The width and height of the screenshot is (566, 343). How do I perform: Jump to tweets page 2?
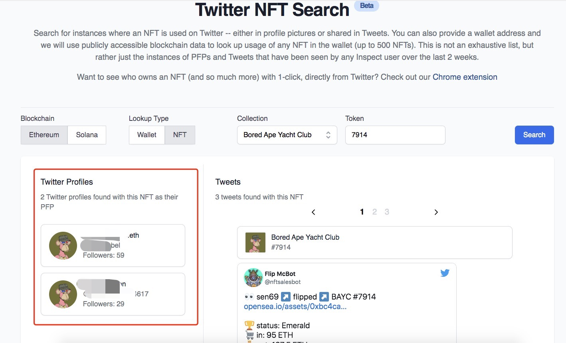(x=374, y=212)
